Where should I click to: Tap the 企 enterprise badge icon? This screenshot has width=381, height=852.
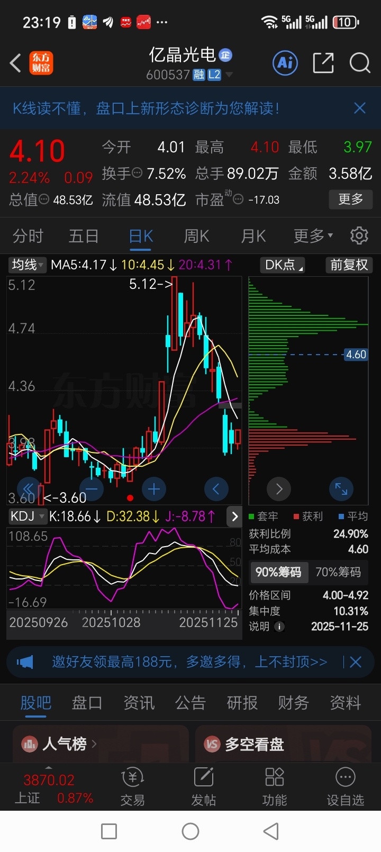coord(225,55)
